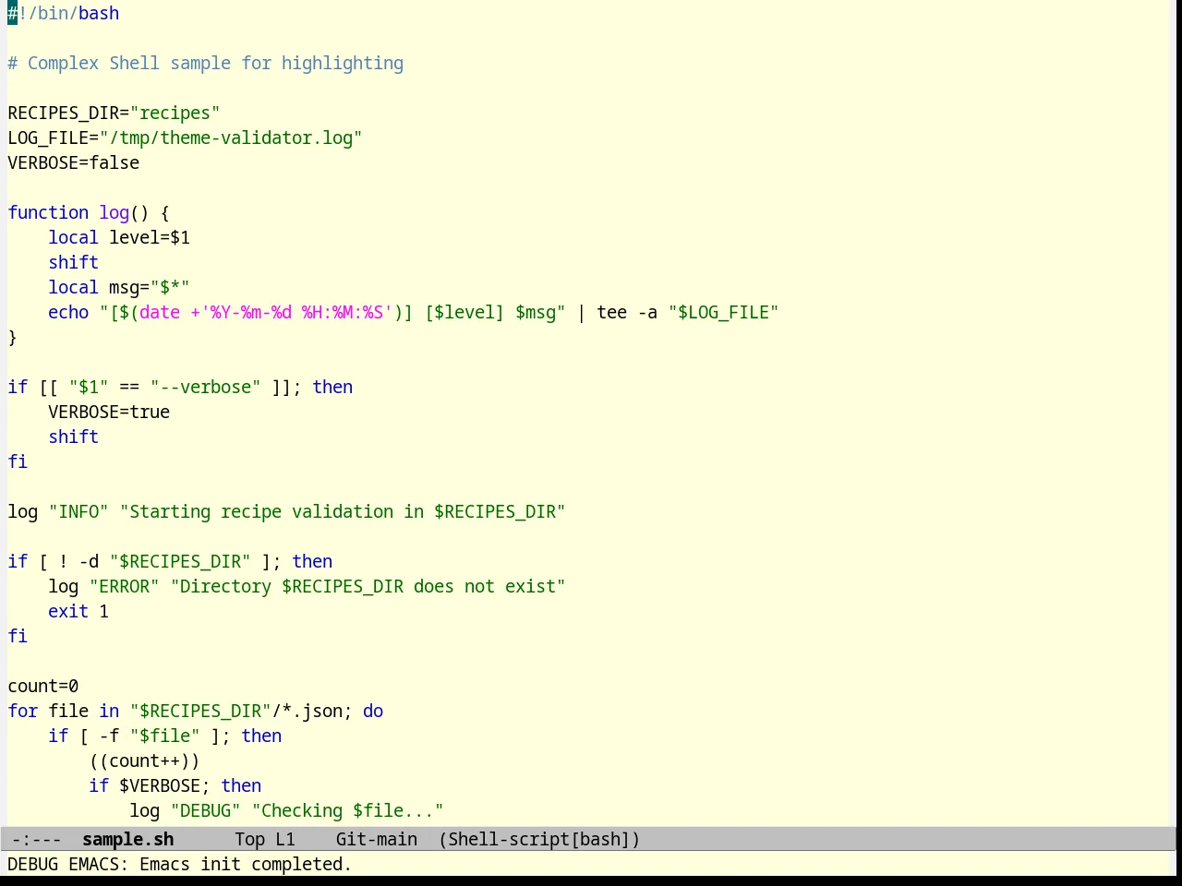The width and height of the screenshot is (1182, 886).
Task: Click the 'exit 1' statement
Action: [x=78, y=611]
